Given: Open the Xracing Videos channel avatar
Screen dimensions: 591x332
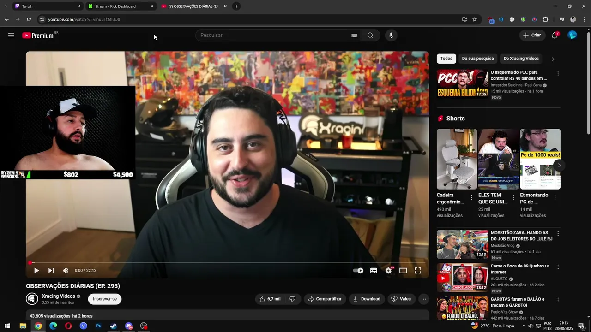Looking at the screenshot, I should point(32,299).
